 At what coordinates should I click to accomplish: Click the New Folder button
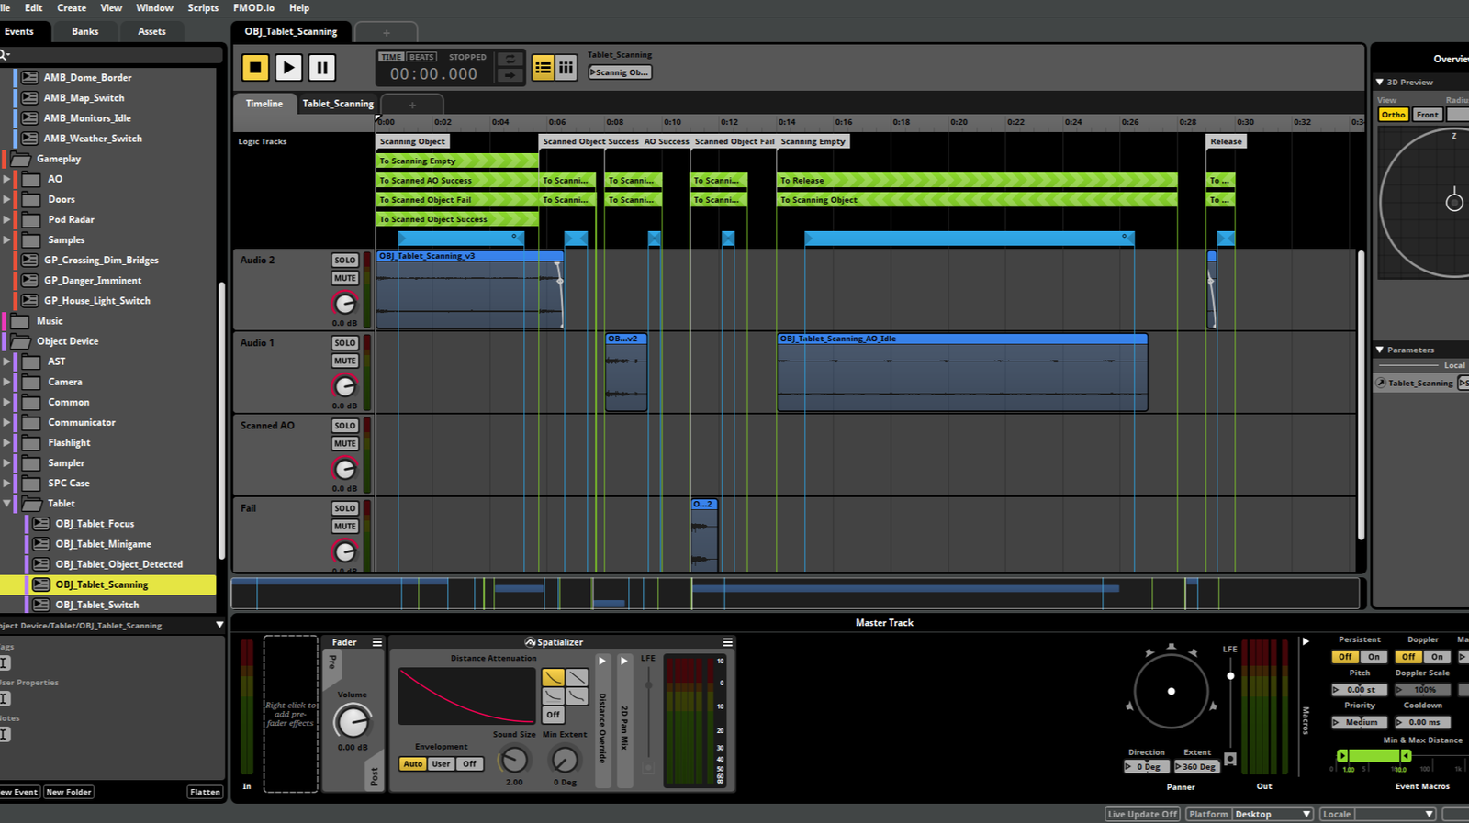[x=69, y=792]
